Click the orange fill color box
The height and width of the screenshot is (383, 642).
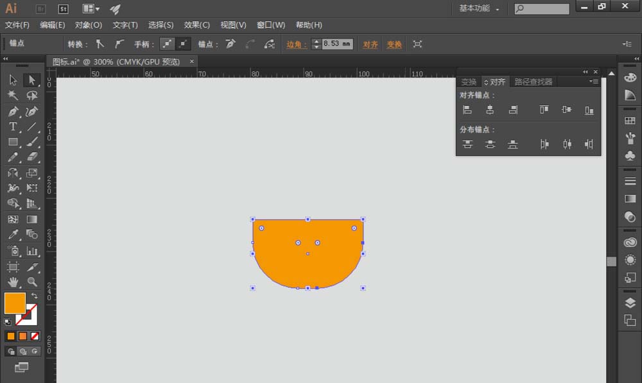(15, 303)
